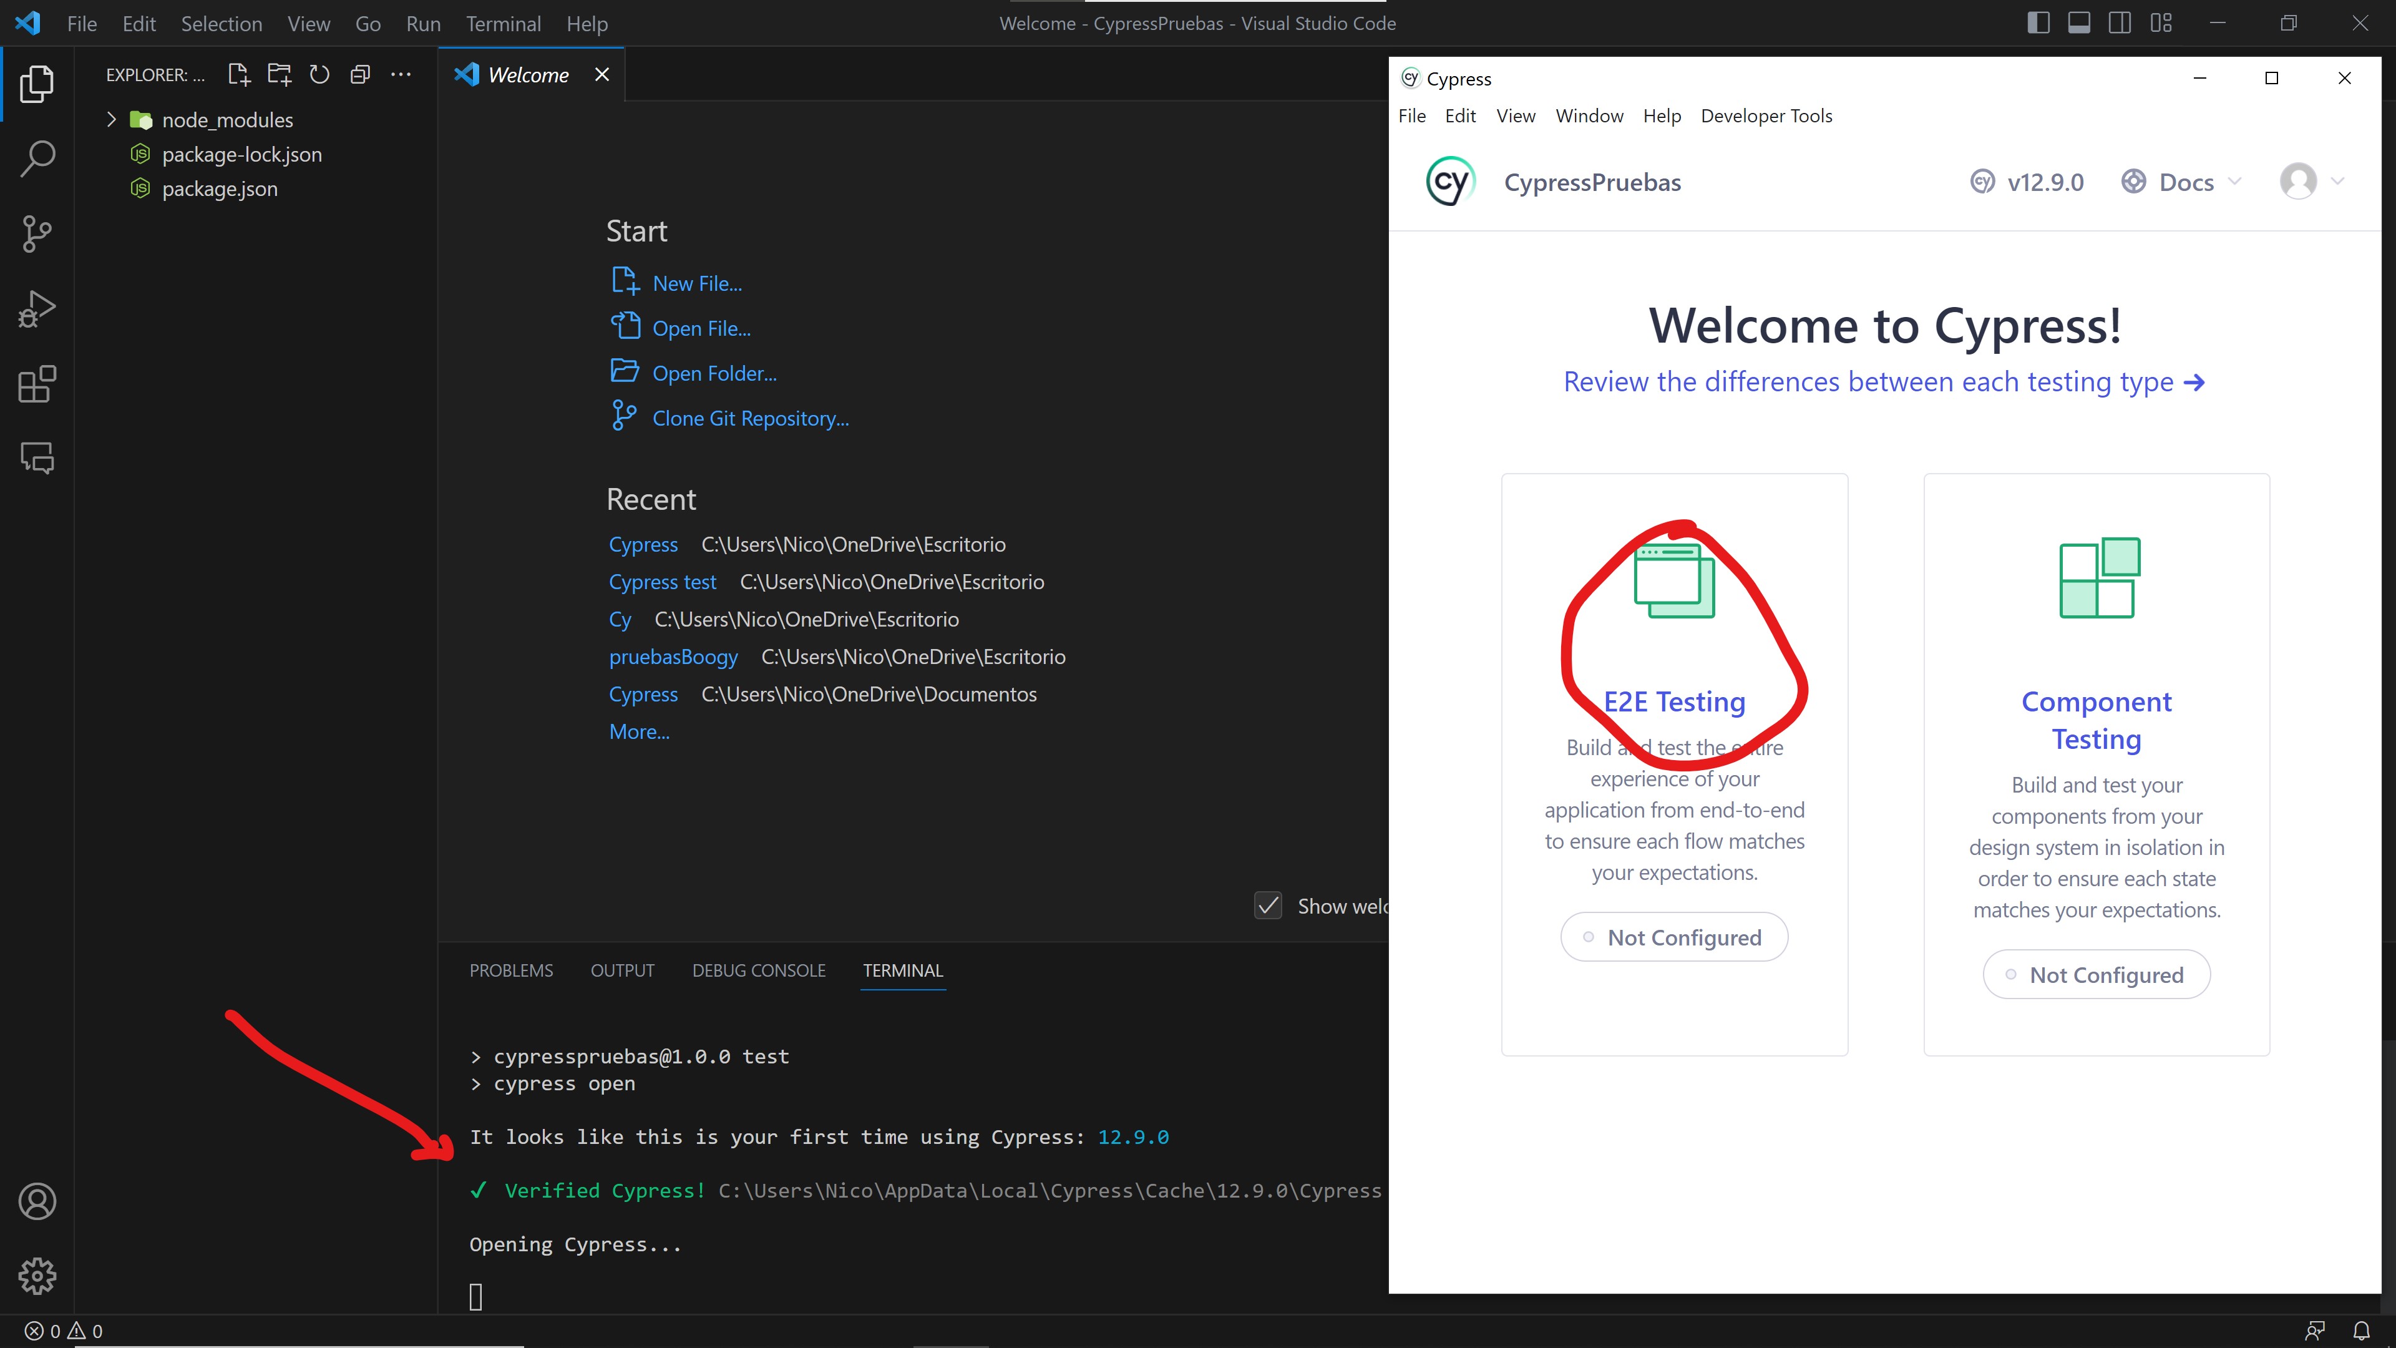Switch to the DEBUG CONSOLE tab
Image resolution: width=2396 pixels, height=1348 pixels.
(x=758, y=970)
